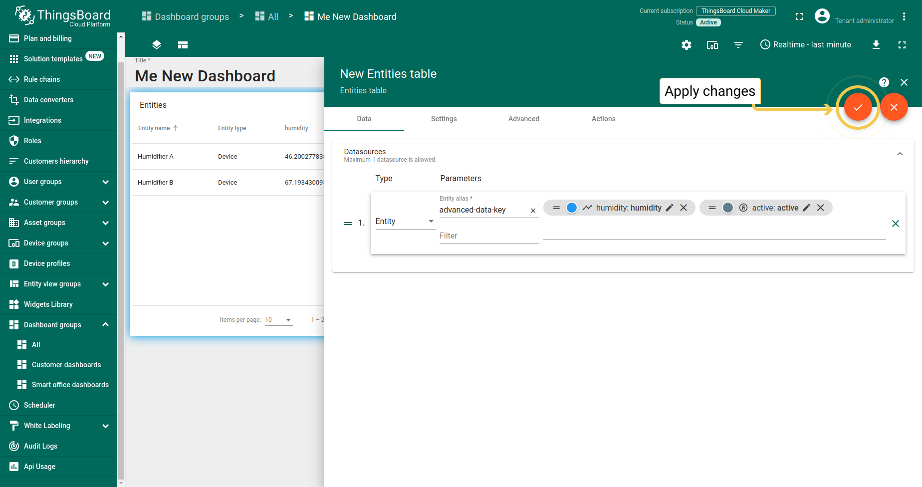Click the manage layouts layers icon
The height and width of the screenshot is (487, 922).
click(x=157, y=45)
